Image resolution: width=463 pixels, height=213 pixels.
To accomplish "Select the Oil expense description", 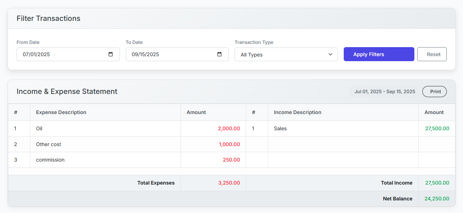I will point(39,128).
